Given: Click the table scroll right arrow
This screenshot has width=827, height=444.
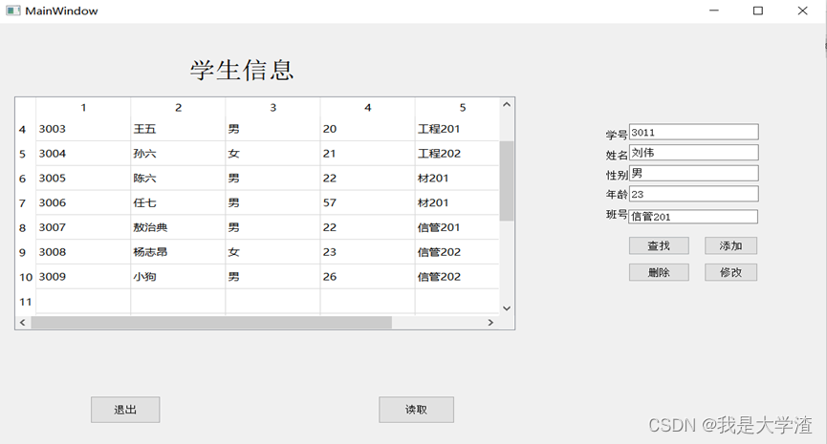Looking at the screenshot, I should tap(490, 323).
